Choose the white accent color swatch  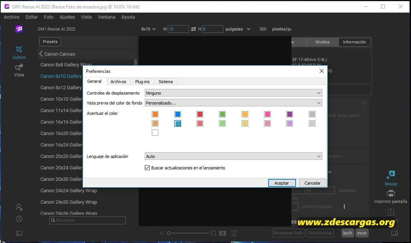[155, 132]
